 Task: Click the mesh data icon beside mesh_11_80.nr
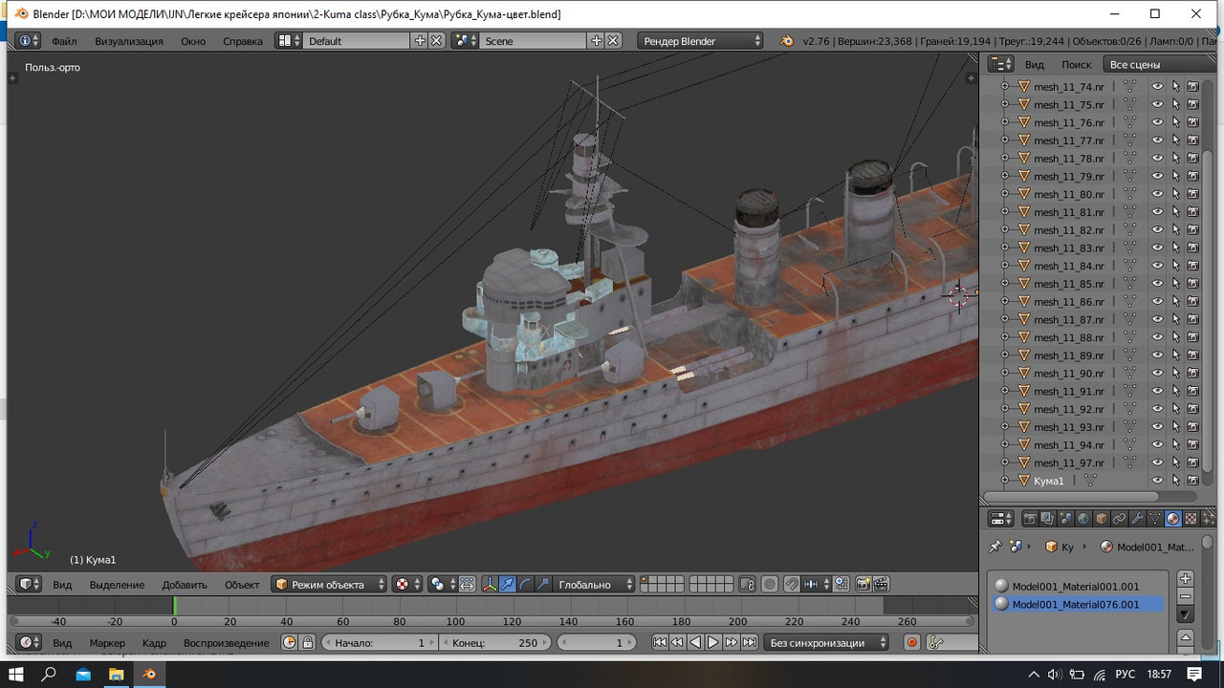coord(1129,194)
